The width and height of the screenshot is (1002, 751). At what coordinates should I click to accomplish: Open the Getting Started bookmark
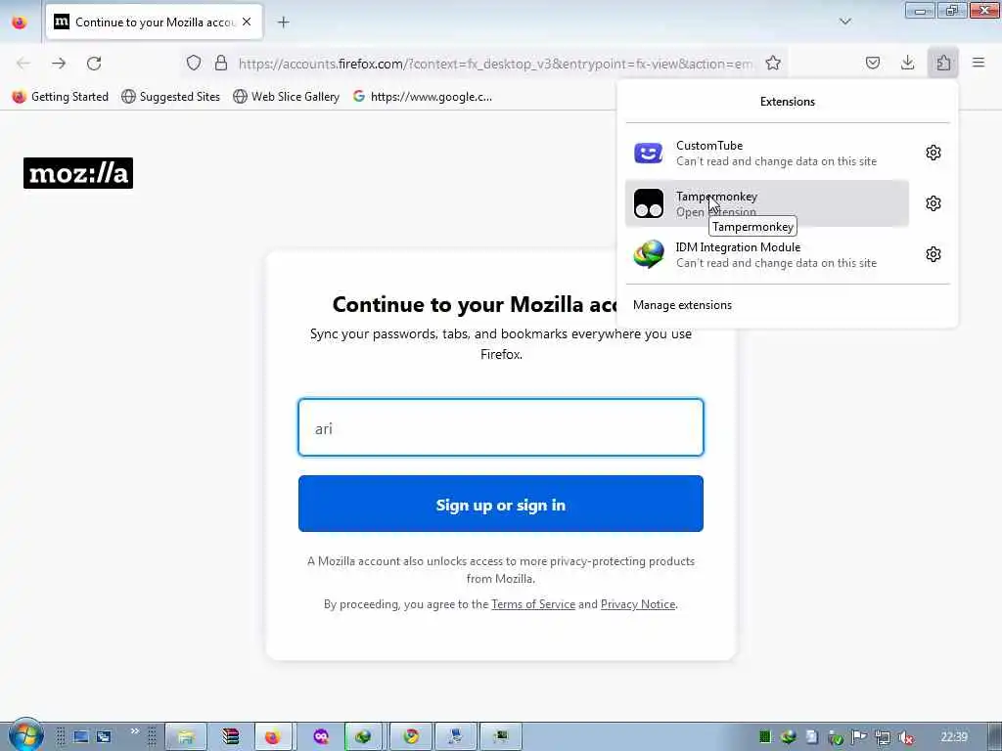60,97
